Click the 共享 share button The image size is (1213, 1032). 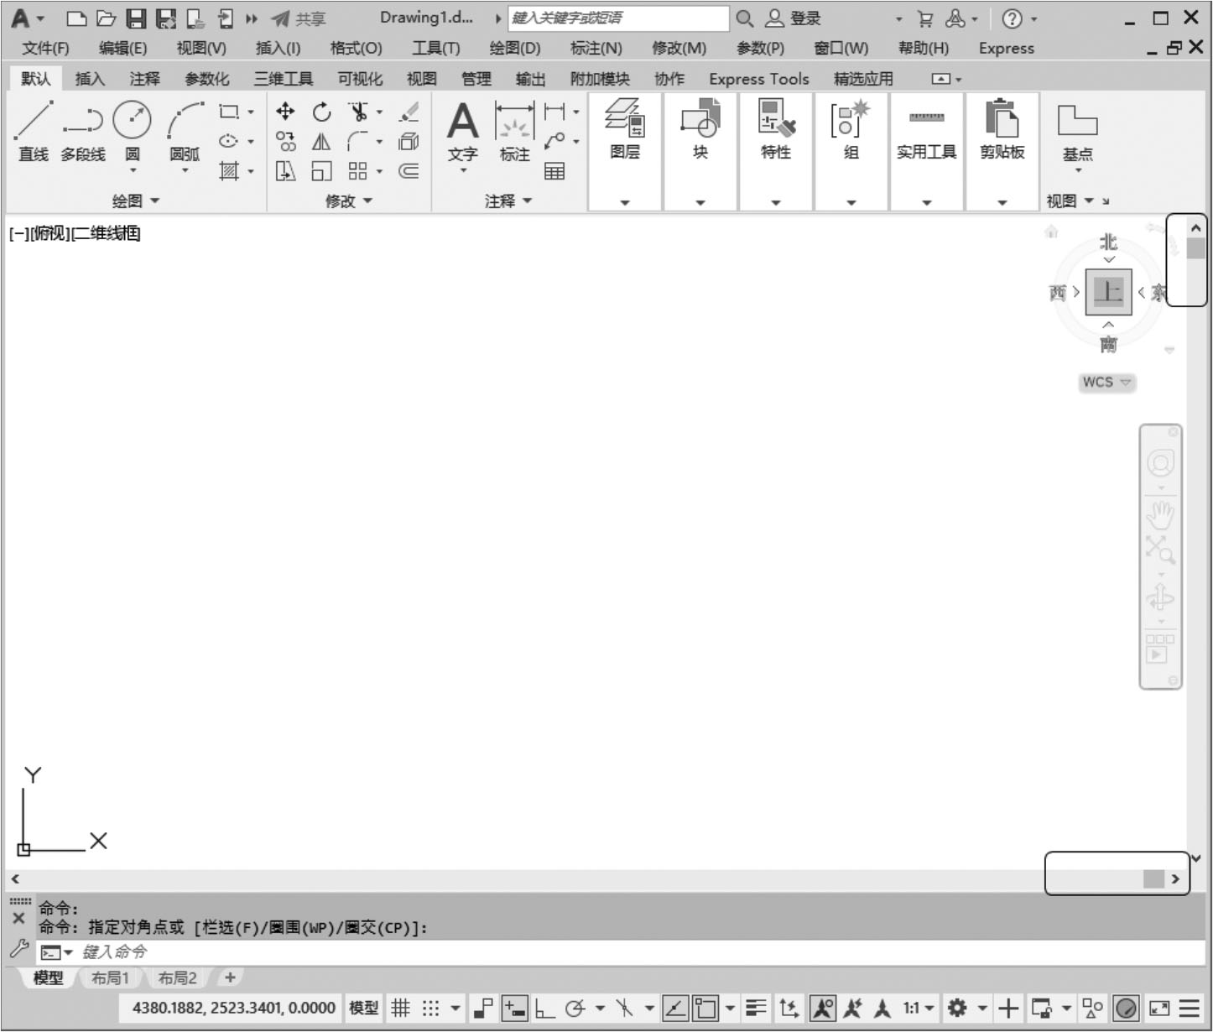click(x=298, y=18)
